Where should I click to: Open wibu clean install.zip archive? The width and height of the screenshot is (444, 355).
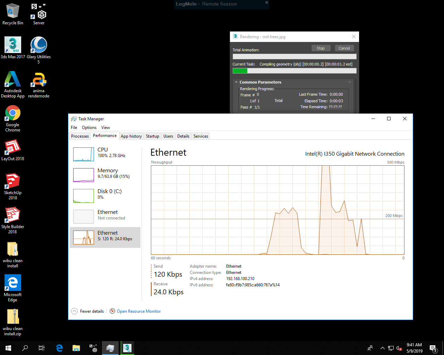(13, 322)
